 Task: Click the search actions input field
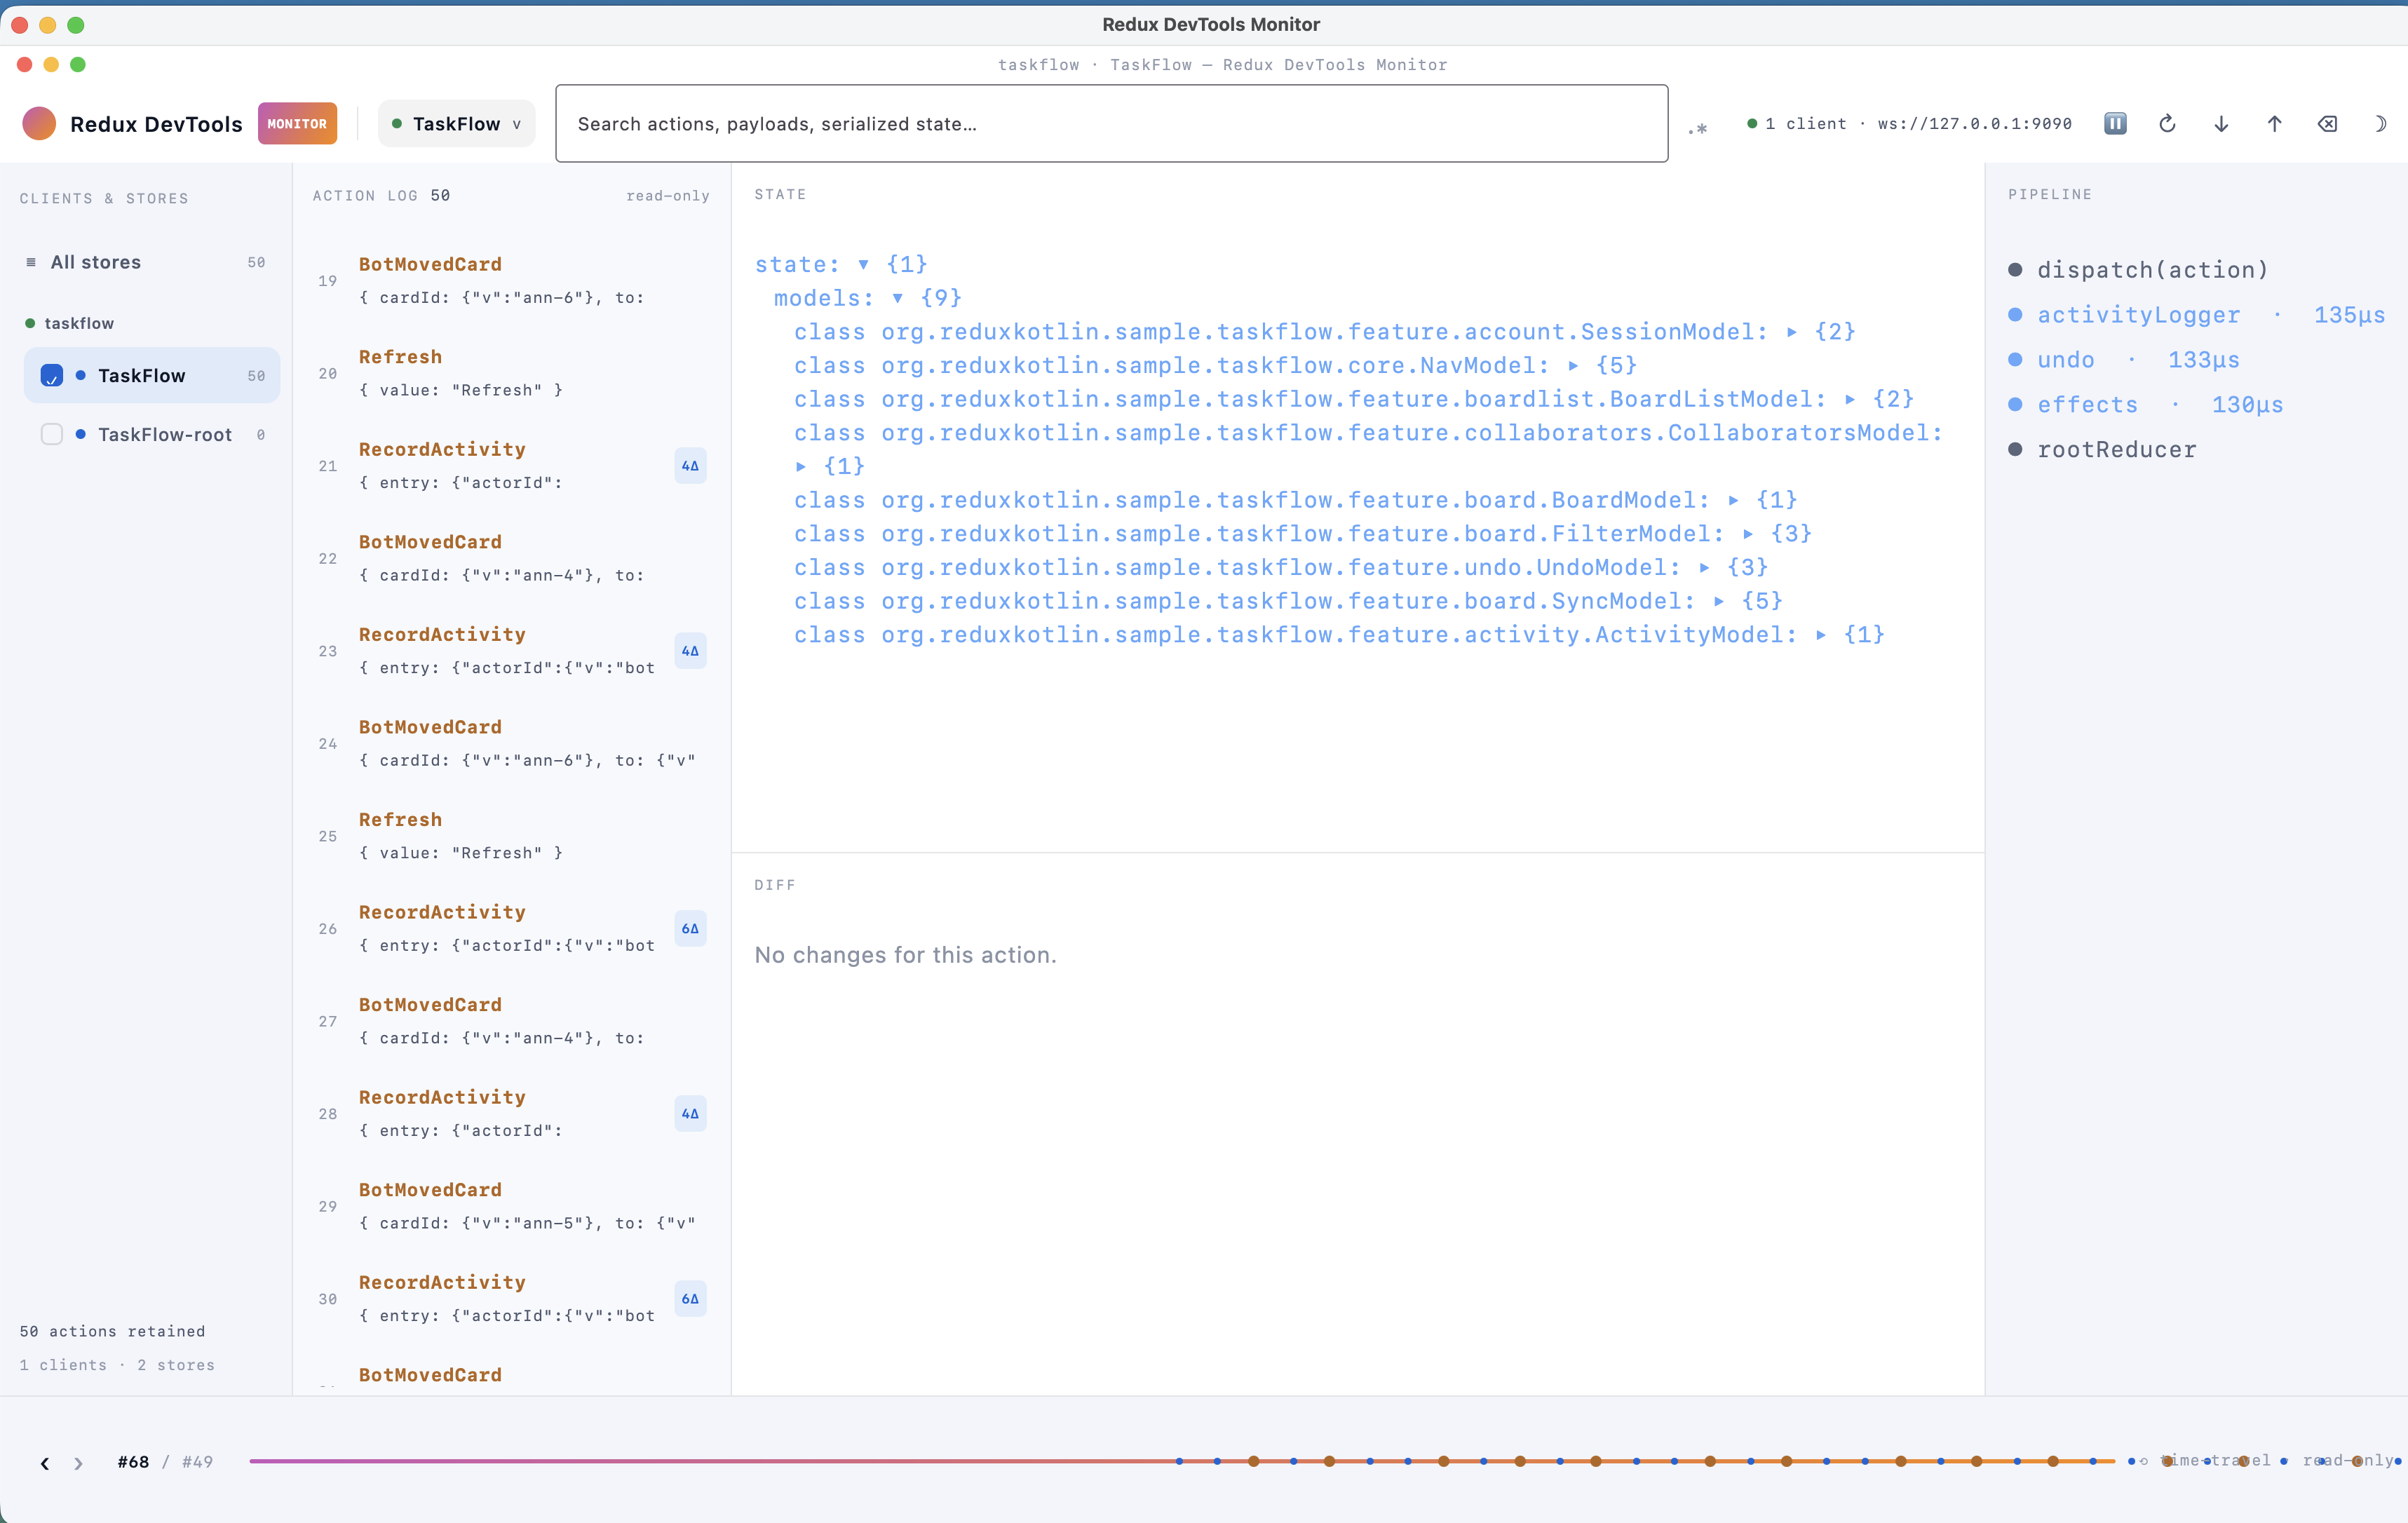[x=1111, y=123]
